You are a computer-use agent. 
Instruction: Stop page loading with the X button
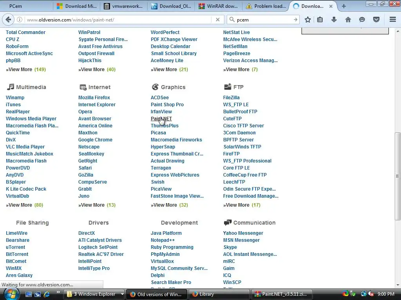218,20
